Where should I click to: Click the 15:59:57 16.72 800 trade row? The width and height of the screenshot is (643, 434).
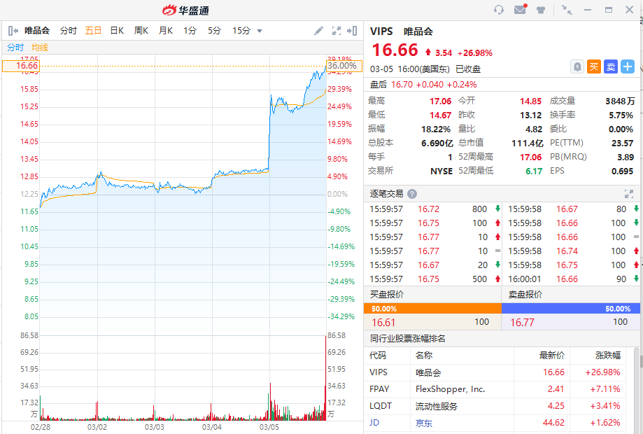[x=434, y=209]
